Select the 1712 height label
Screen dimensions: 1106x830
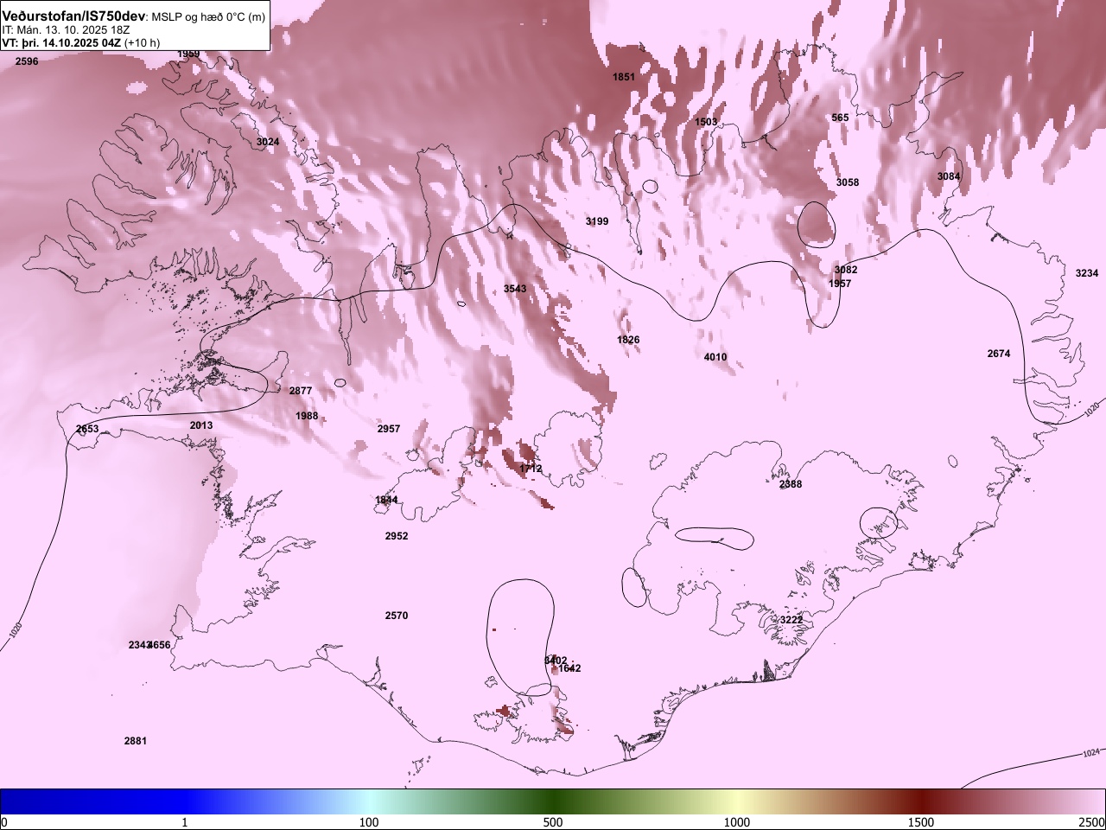pos(531,469)
